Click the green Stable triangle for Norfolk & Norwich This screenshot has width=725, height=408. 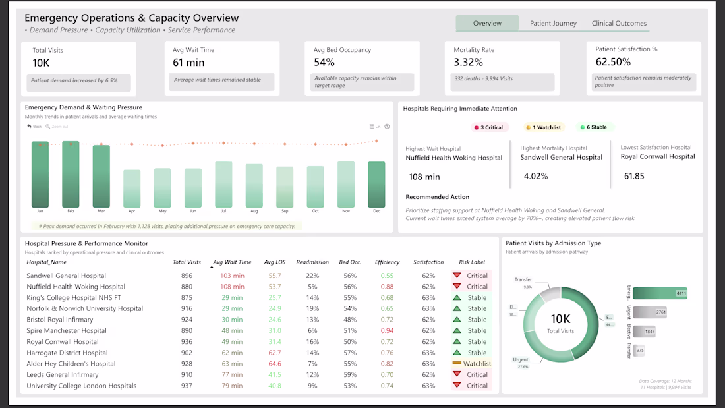tap(457, 308)
